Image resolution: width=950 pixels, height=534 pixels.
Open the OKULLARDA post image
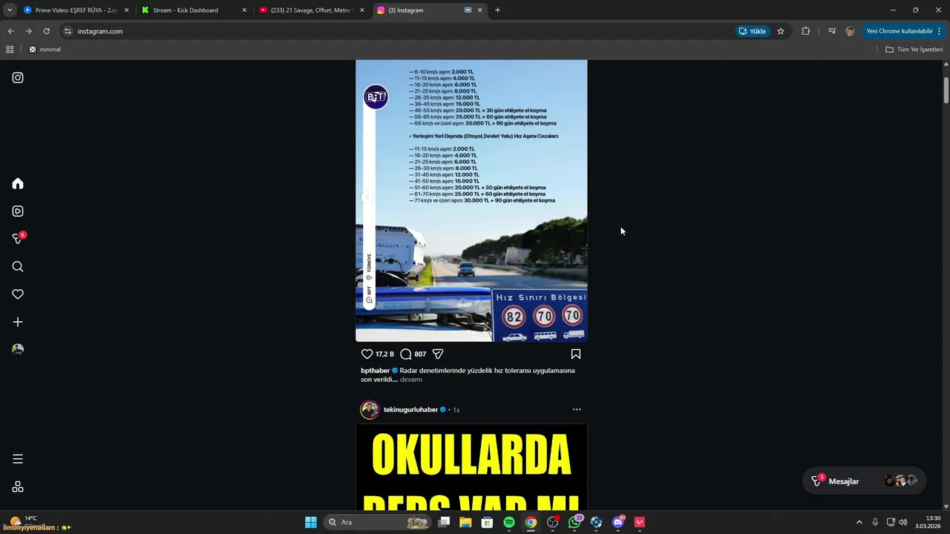click(471, 467)
